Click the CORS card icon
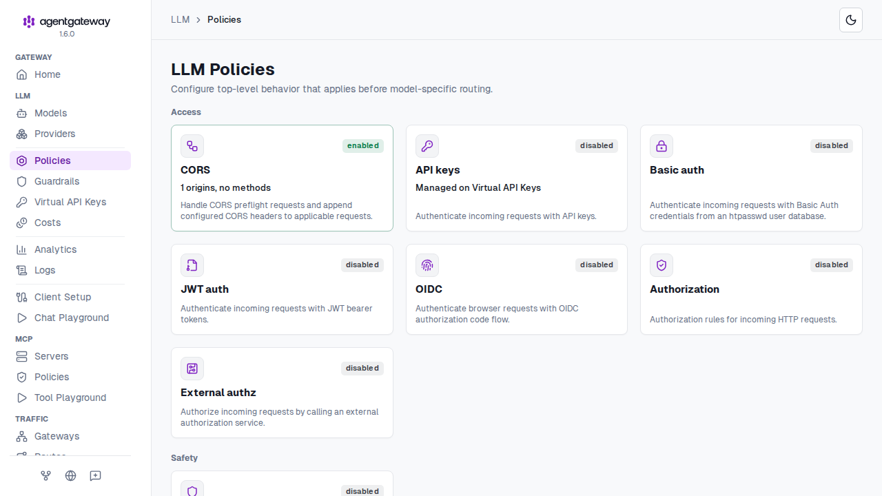This screenshot has width=882, height=496. [x=192, y=146]
